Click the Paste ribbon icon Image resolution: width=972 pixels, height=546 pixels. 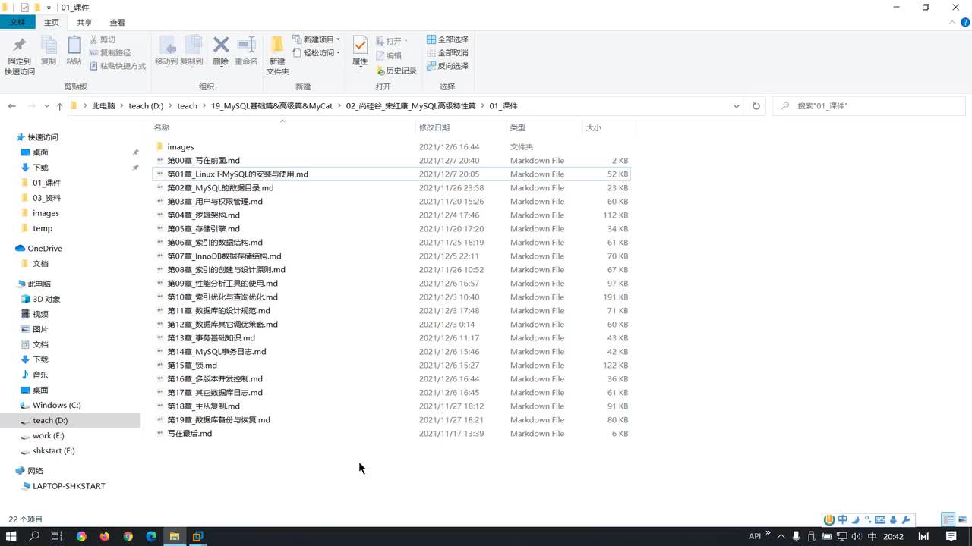[74, 51]
